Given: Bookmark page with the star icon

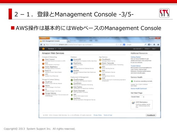Looking at the screenshot, I should click(117, 44).
